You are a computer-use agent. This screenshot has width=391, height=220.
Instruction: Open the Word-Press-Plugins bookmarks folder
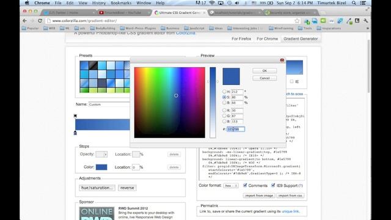point(138,28)
